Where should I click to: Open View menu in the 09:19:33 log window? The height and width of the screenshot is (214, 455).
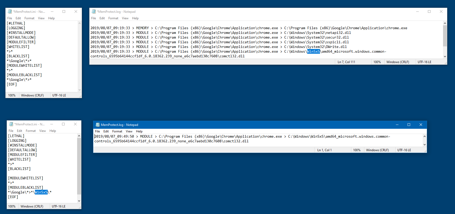tap(125, 18)
